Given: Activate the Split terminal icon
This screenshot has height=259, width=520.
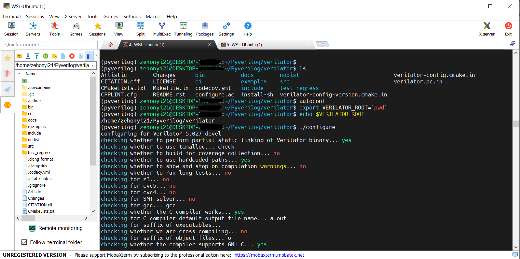Looking at the screenshot, I should click(140, 29).
